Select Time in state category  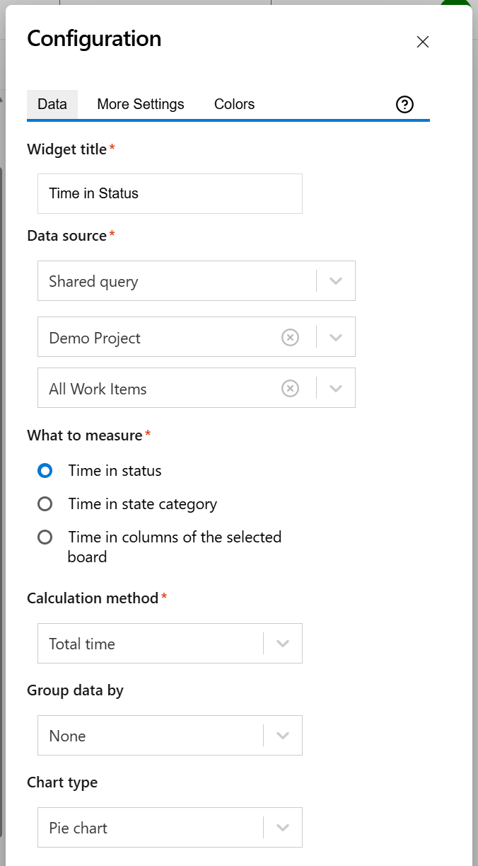click(45, 503)
